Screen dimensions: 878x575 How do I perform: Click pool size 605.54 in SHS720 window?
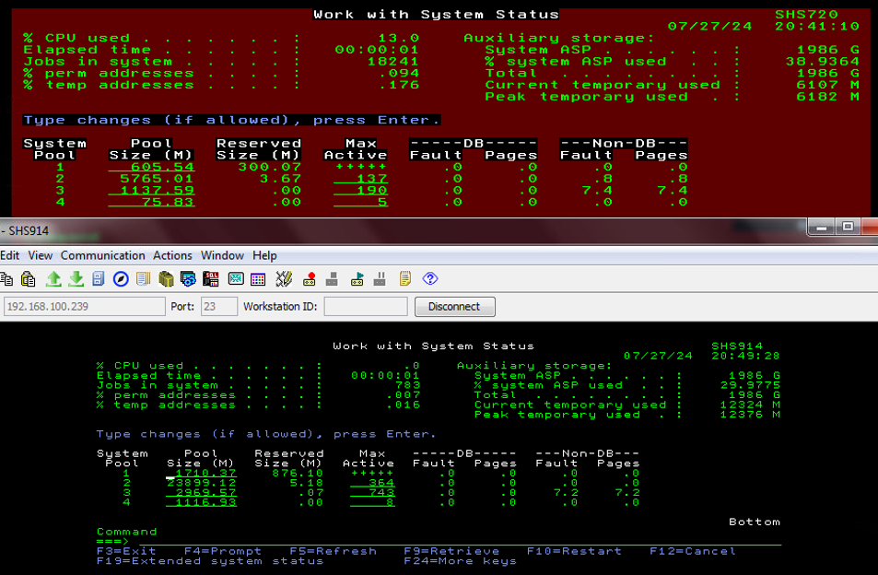point(152,167)
